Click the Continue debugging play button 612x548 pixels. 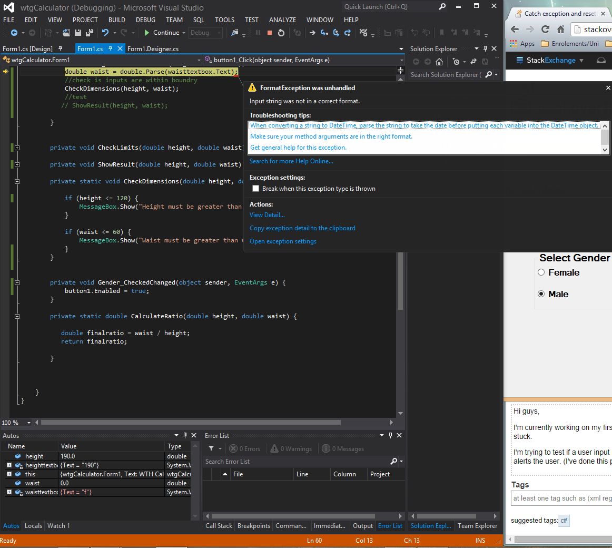147,33
